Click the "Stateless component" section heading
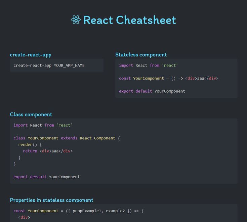Image resolution: width=247 pixels, height=222 pixels. pos(141,55)
